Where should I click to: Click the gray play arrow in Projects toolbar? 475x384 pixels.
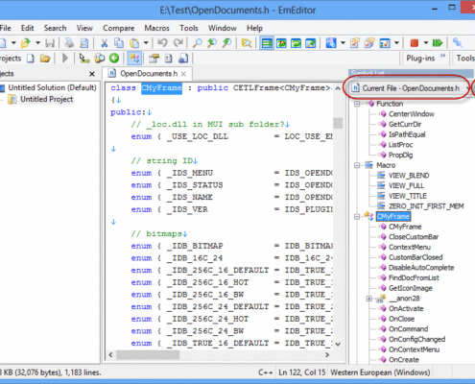(x=65, y=59)
